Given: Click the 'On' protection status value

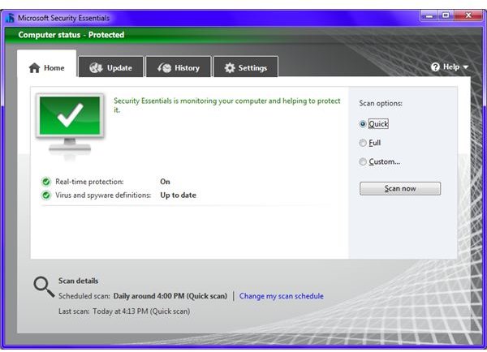Looking at the screenshot, I should pyautogui.click(x=165, y=182).
